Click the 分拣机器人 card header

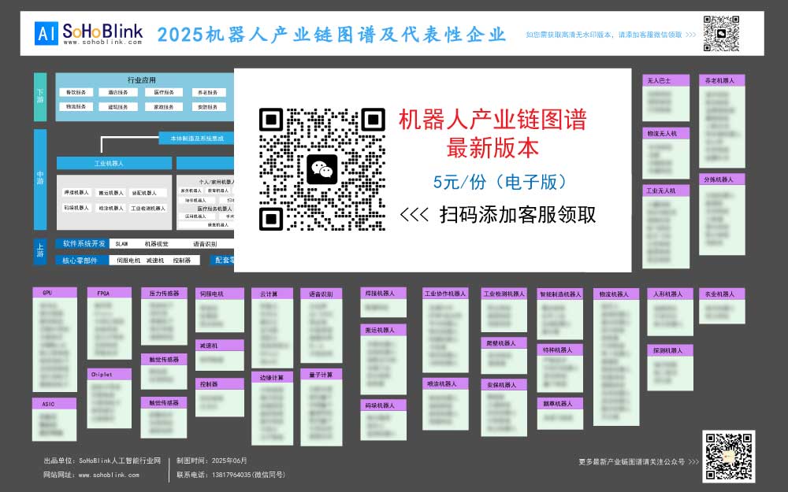(722, 179)
